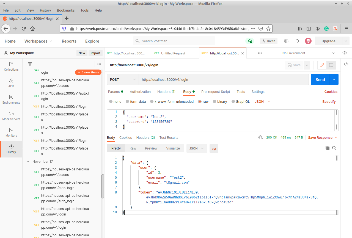352x238 pixels.
Task: Open the comments mode
Action: click(331, 65)
